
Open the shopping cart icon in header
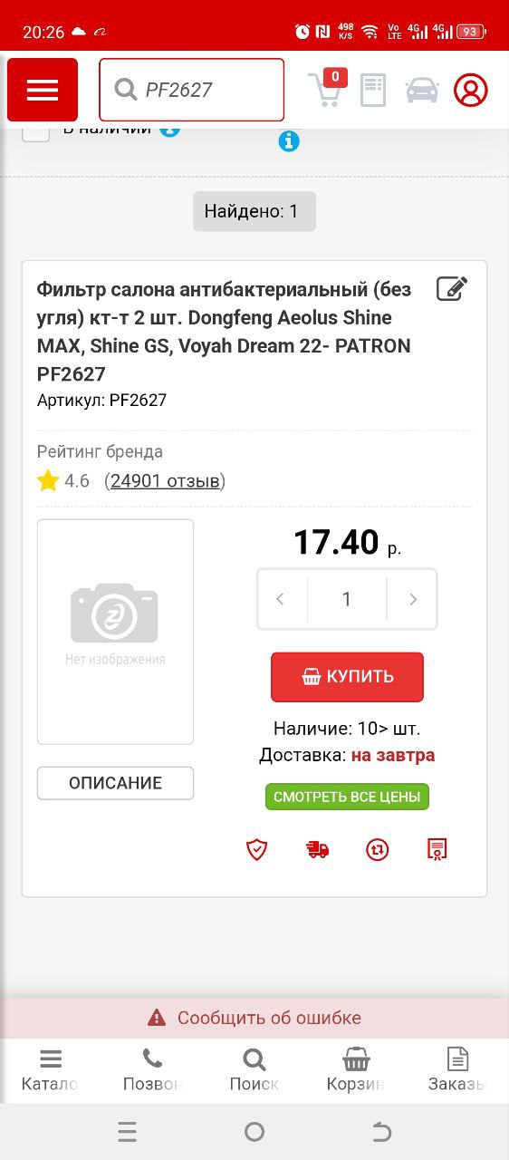(x=326, y=89)
